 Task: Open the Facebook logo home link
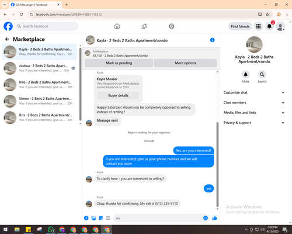8,26
